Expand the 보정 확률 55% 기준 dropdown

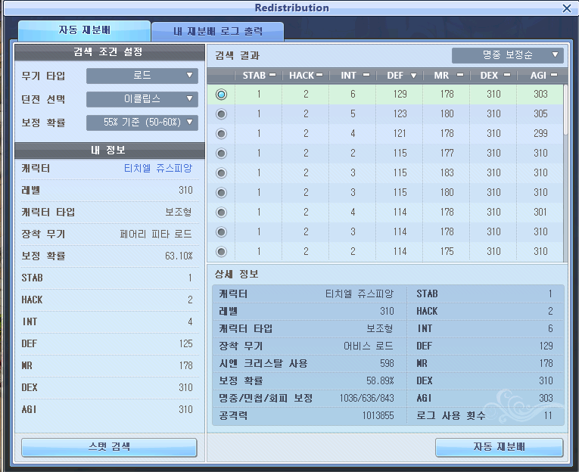[x=142, y=123]
